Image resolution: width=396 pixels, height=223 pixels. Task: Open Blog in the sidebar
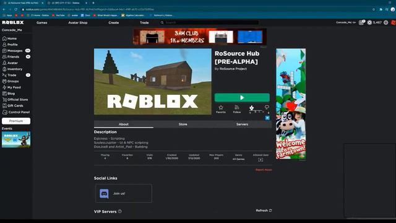[9, 94]
